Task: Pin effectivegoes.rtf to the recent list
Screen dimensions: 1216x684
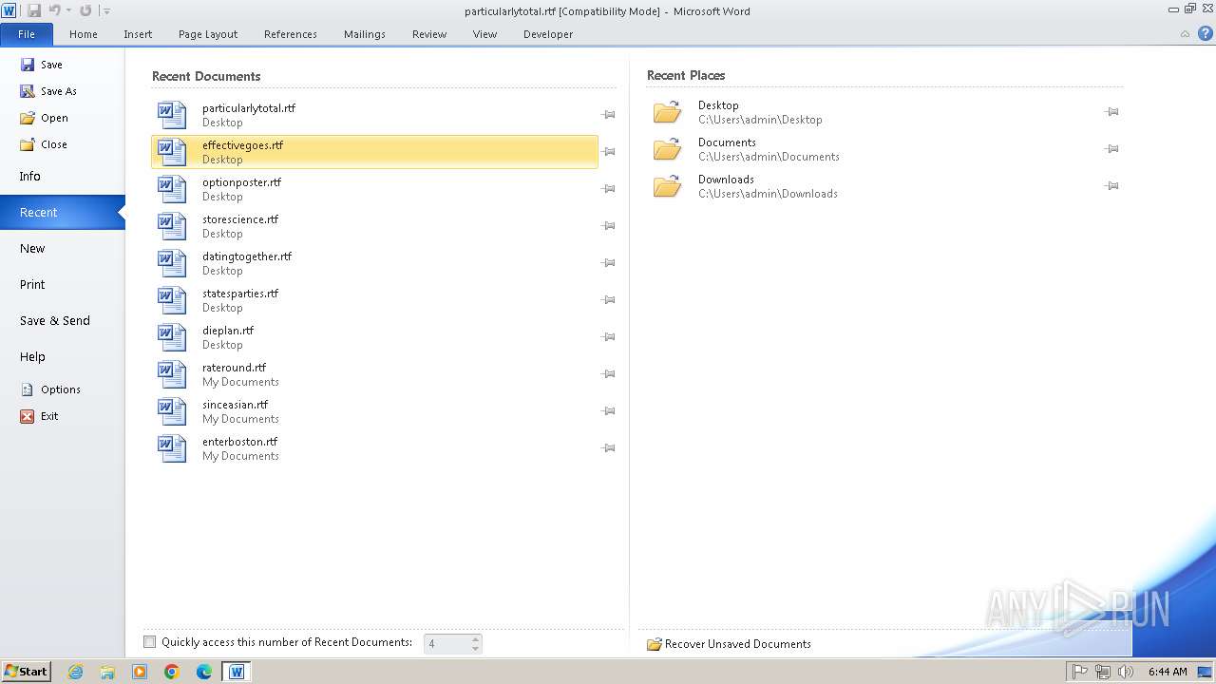Action: pyautogui.click(x=608, y=152)
